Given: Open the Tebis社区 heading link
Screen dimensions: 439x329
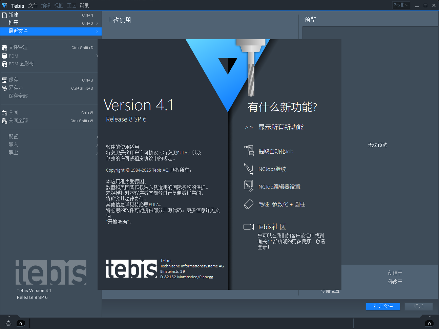Looking at the screenshot, I should tap(271, 227).
